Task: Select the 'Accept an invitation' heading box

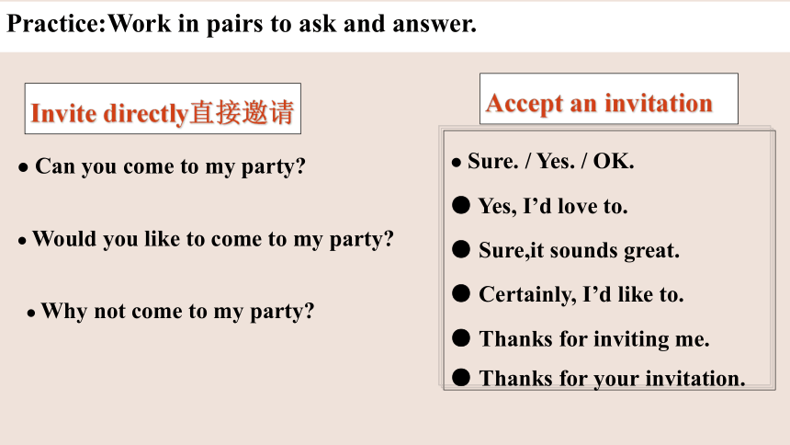Action: (x=609, y=99)
